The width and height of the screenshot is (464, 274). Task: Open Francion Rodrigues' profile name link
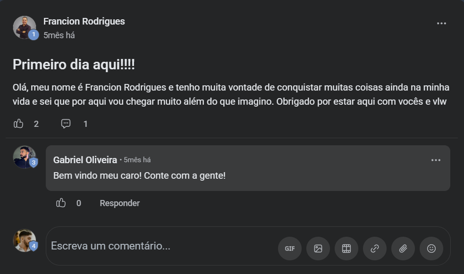(x=84, y=21)
